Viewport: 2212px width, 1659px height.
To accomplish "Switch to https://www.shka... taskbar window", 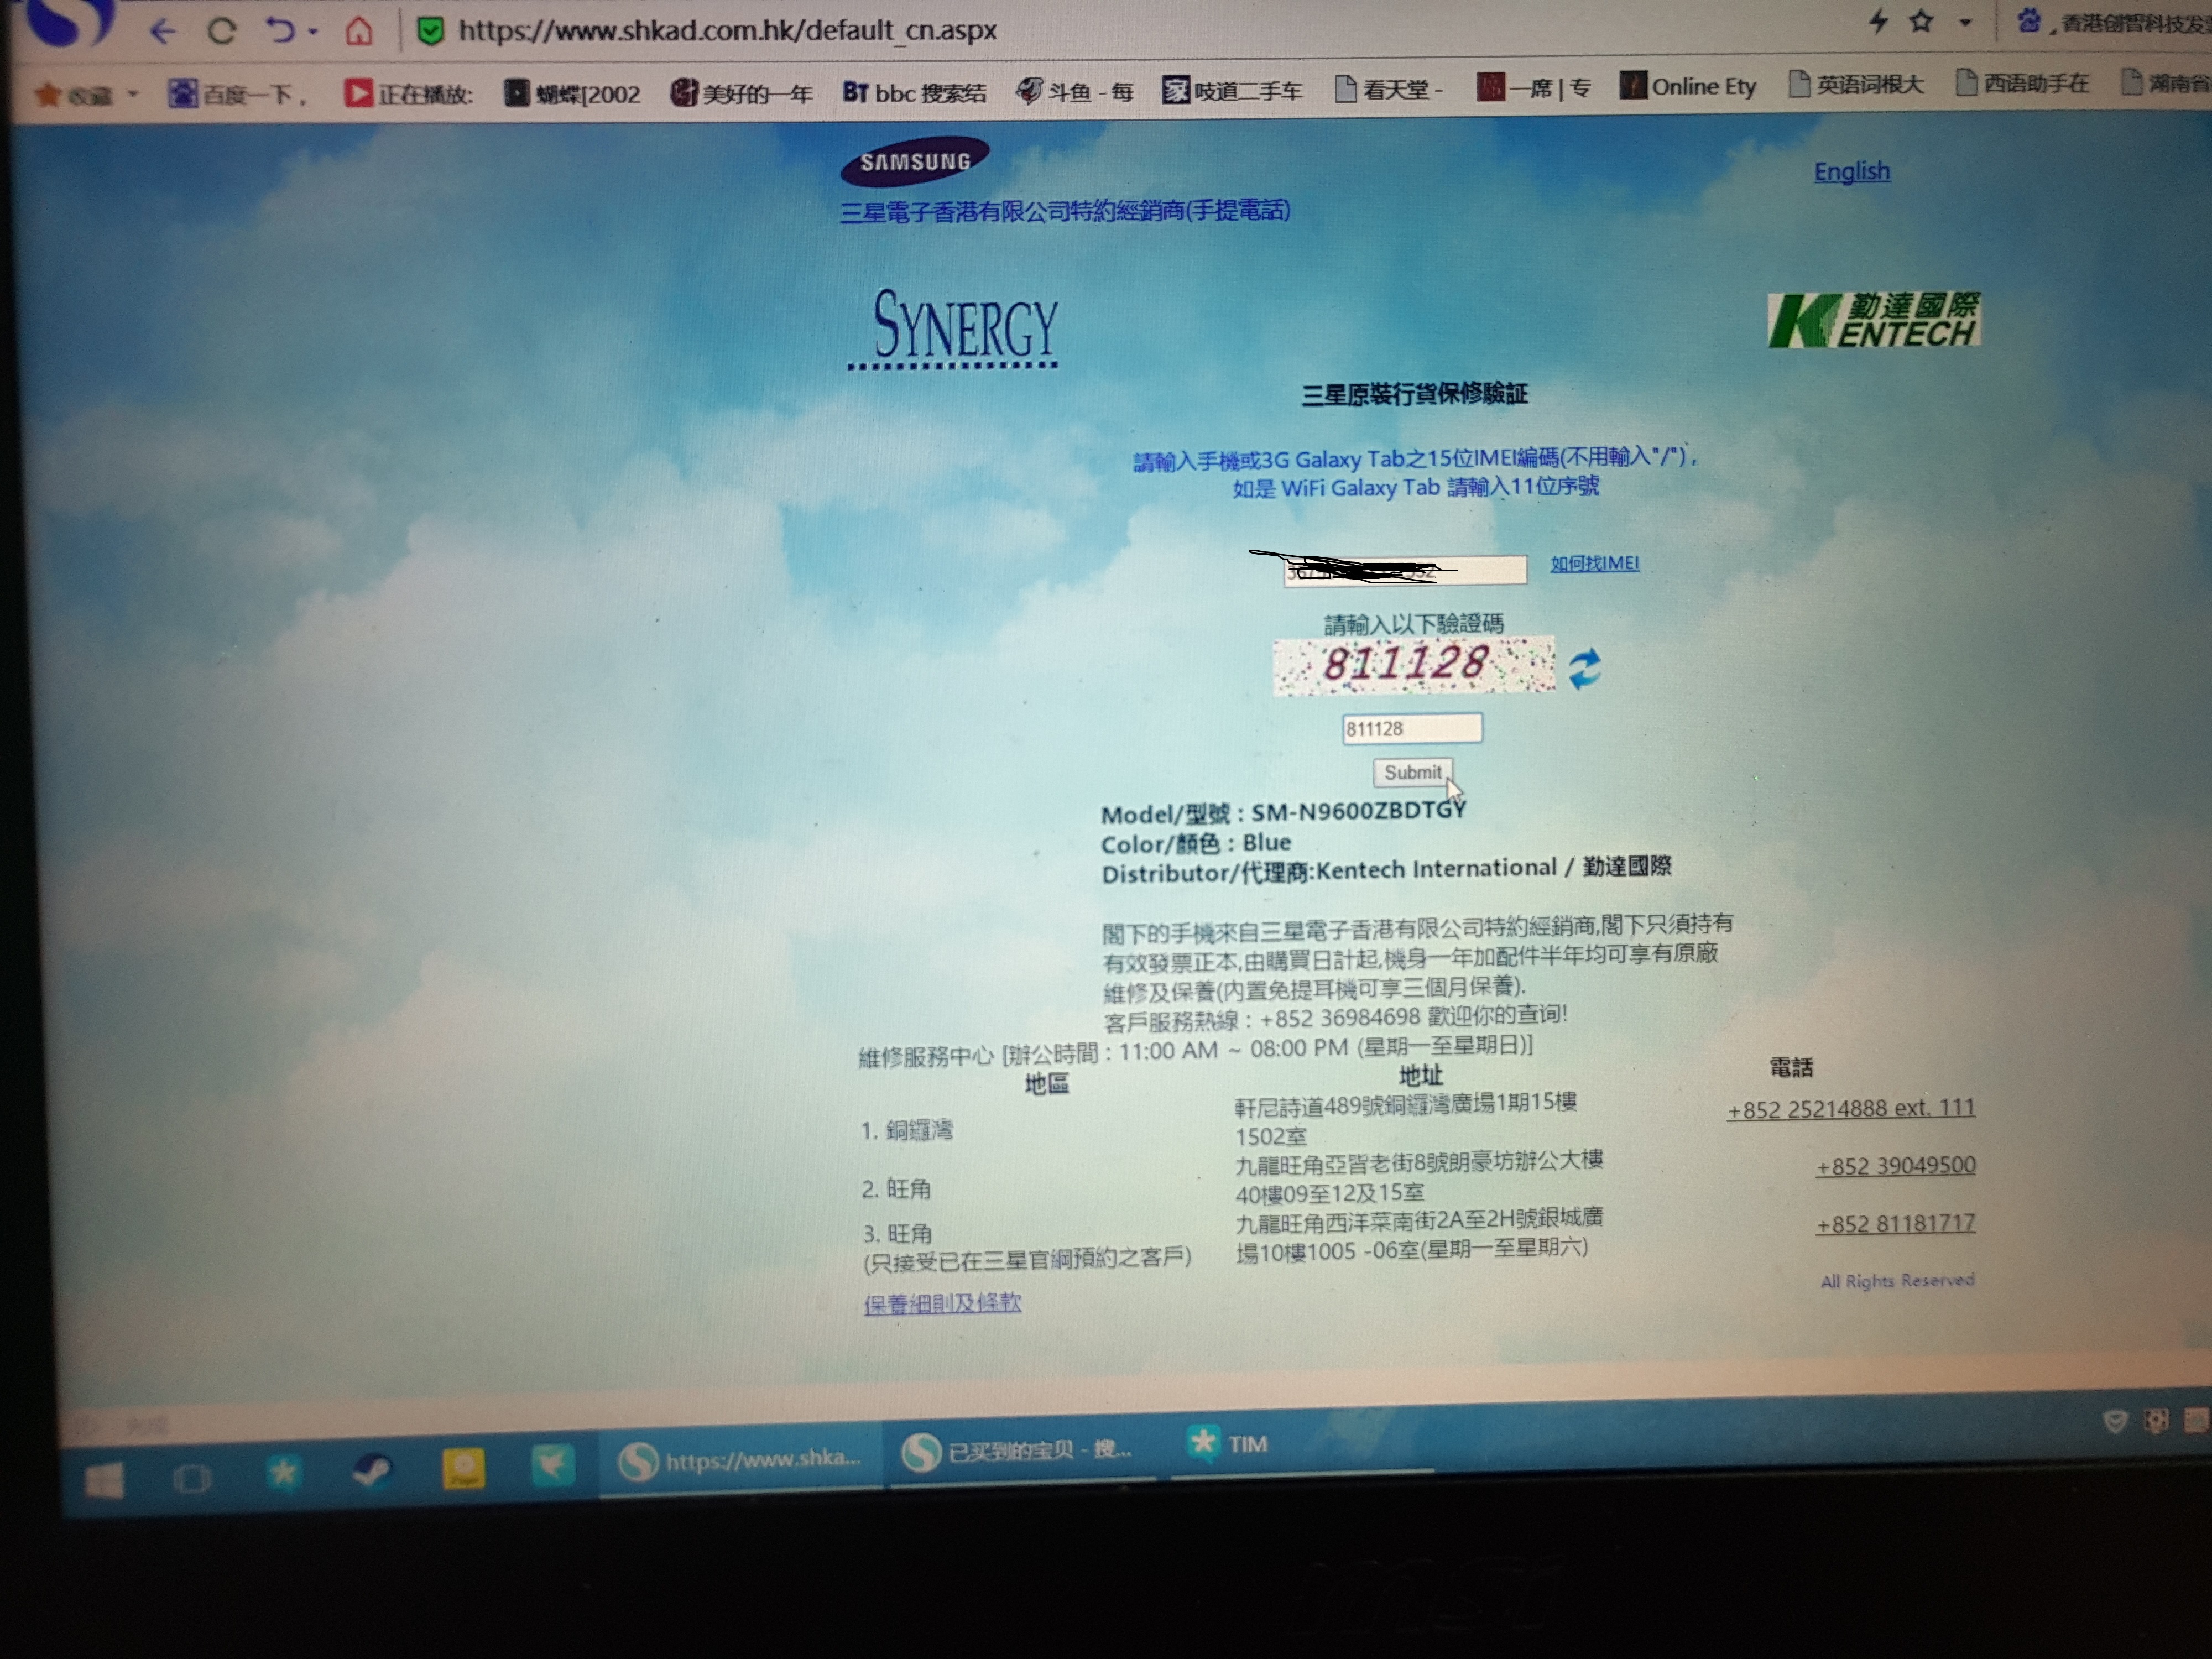I will 741,1460.
